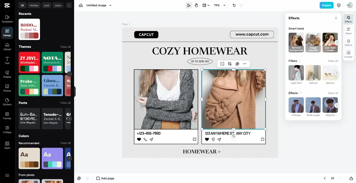
Task: View all Effects in Effects panel
Action: 333,93
